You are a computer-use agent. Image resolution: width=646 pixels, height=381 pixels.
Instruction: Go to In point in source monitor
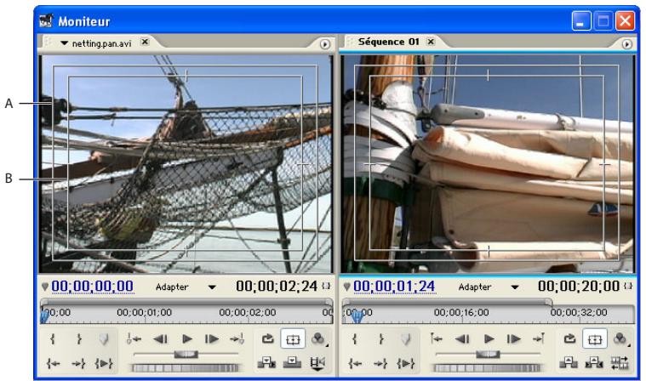(x=53, y=363)
